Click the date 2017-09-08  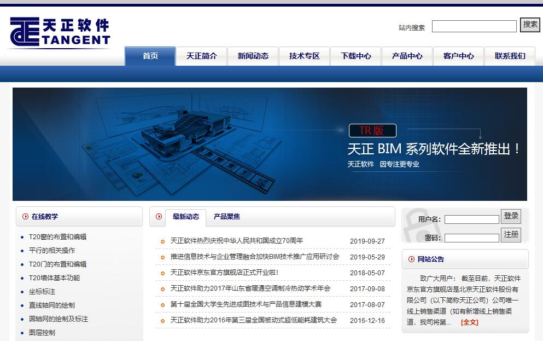[367, 289]
